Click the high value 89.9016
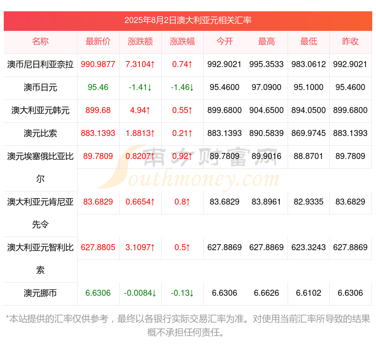Image resolution: width=376 pixels, height=344 pixels. tap(267, 156)
